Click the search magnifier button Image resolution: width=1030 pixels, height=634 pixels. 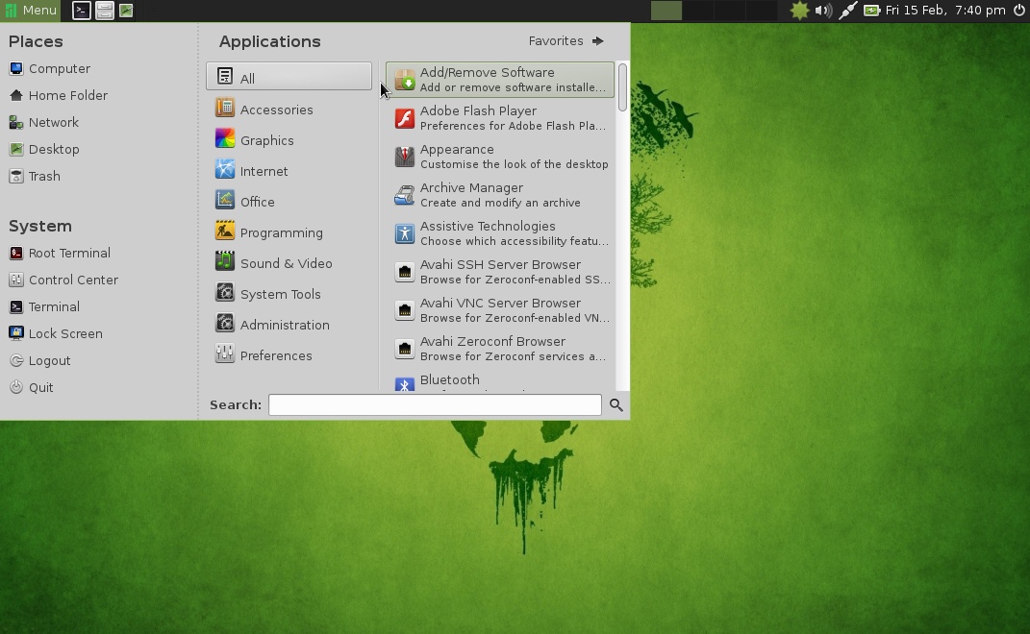(x=615, y=404)
